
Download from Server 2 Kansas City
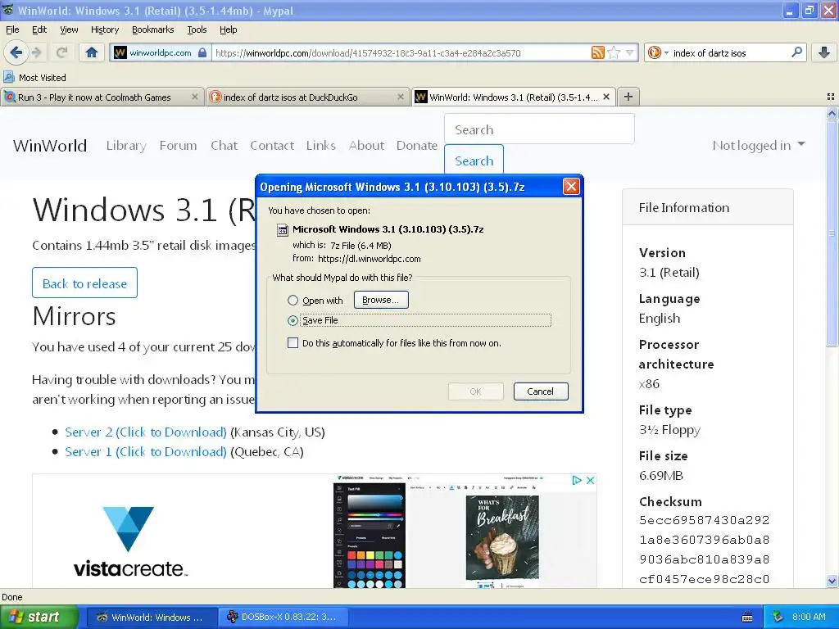146,432
